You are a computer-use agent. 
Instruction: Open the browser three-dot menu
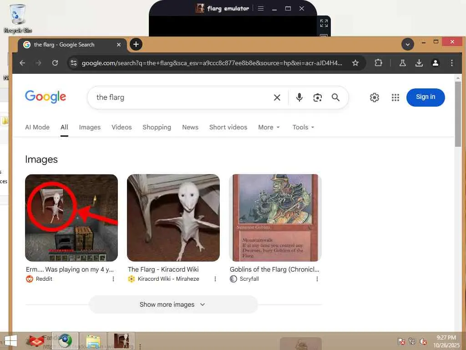coord(452,63)
